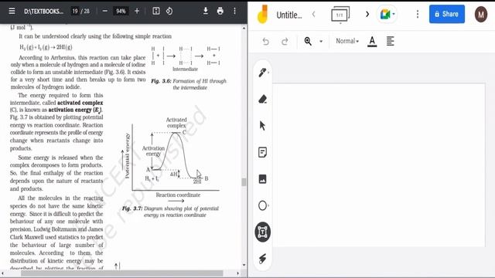Add a sticky note

[263, 153]
